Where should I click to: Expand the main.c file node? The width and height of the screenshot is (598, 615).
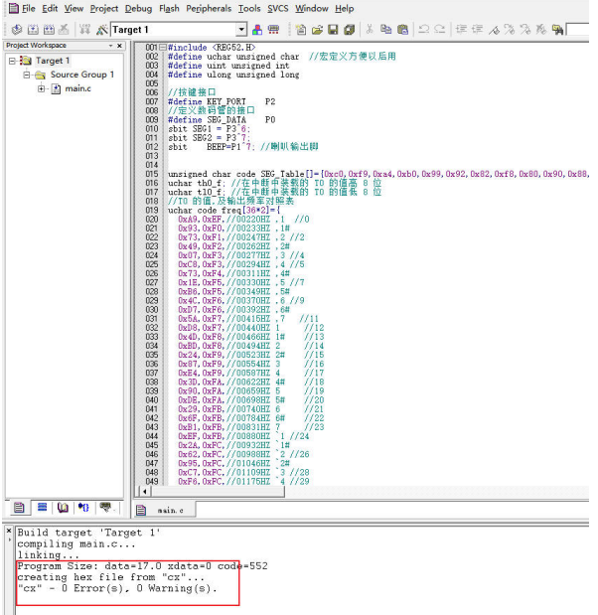coord(42,89)
